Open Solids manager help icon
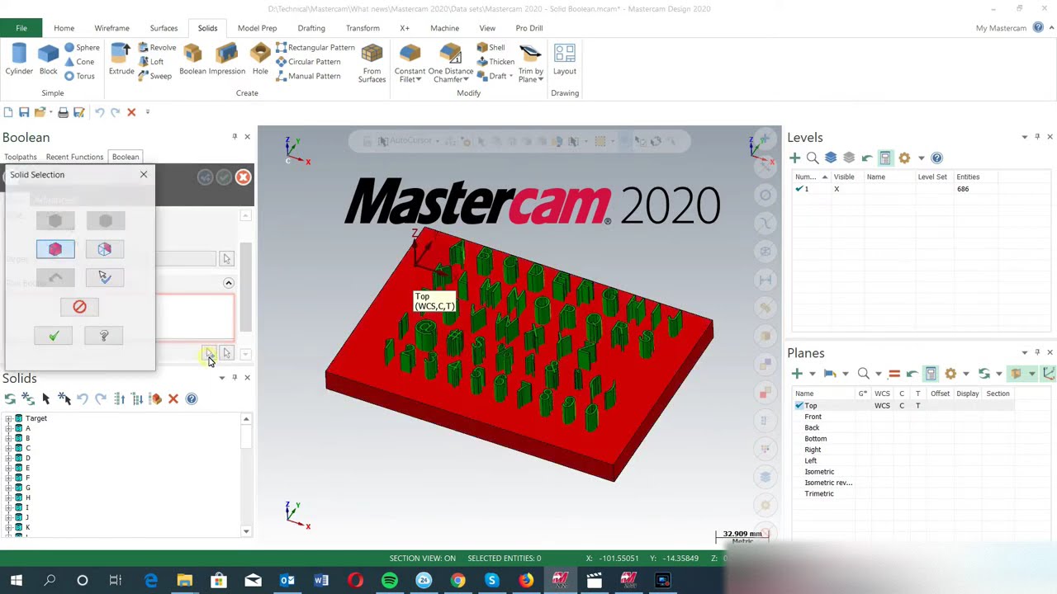1057x594 pixels. click(192, 399)
